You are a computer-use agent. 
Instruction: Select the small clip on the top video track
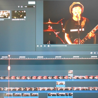tap(71, 73)
